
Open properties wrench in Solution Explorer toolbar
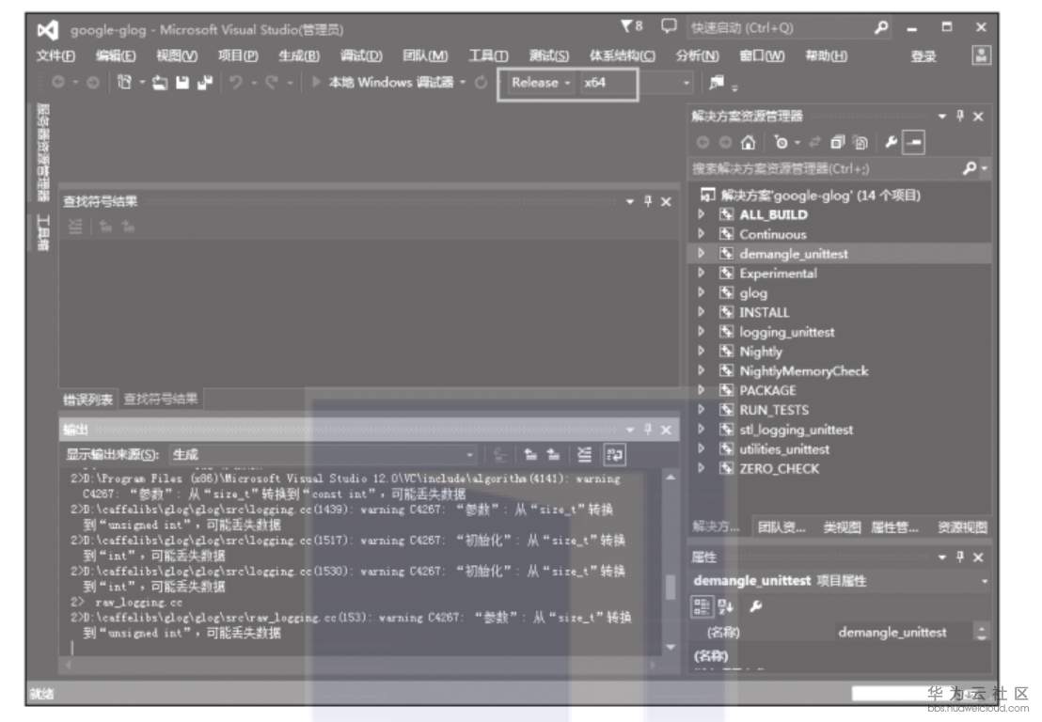(892, 142)
